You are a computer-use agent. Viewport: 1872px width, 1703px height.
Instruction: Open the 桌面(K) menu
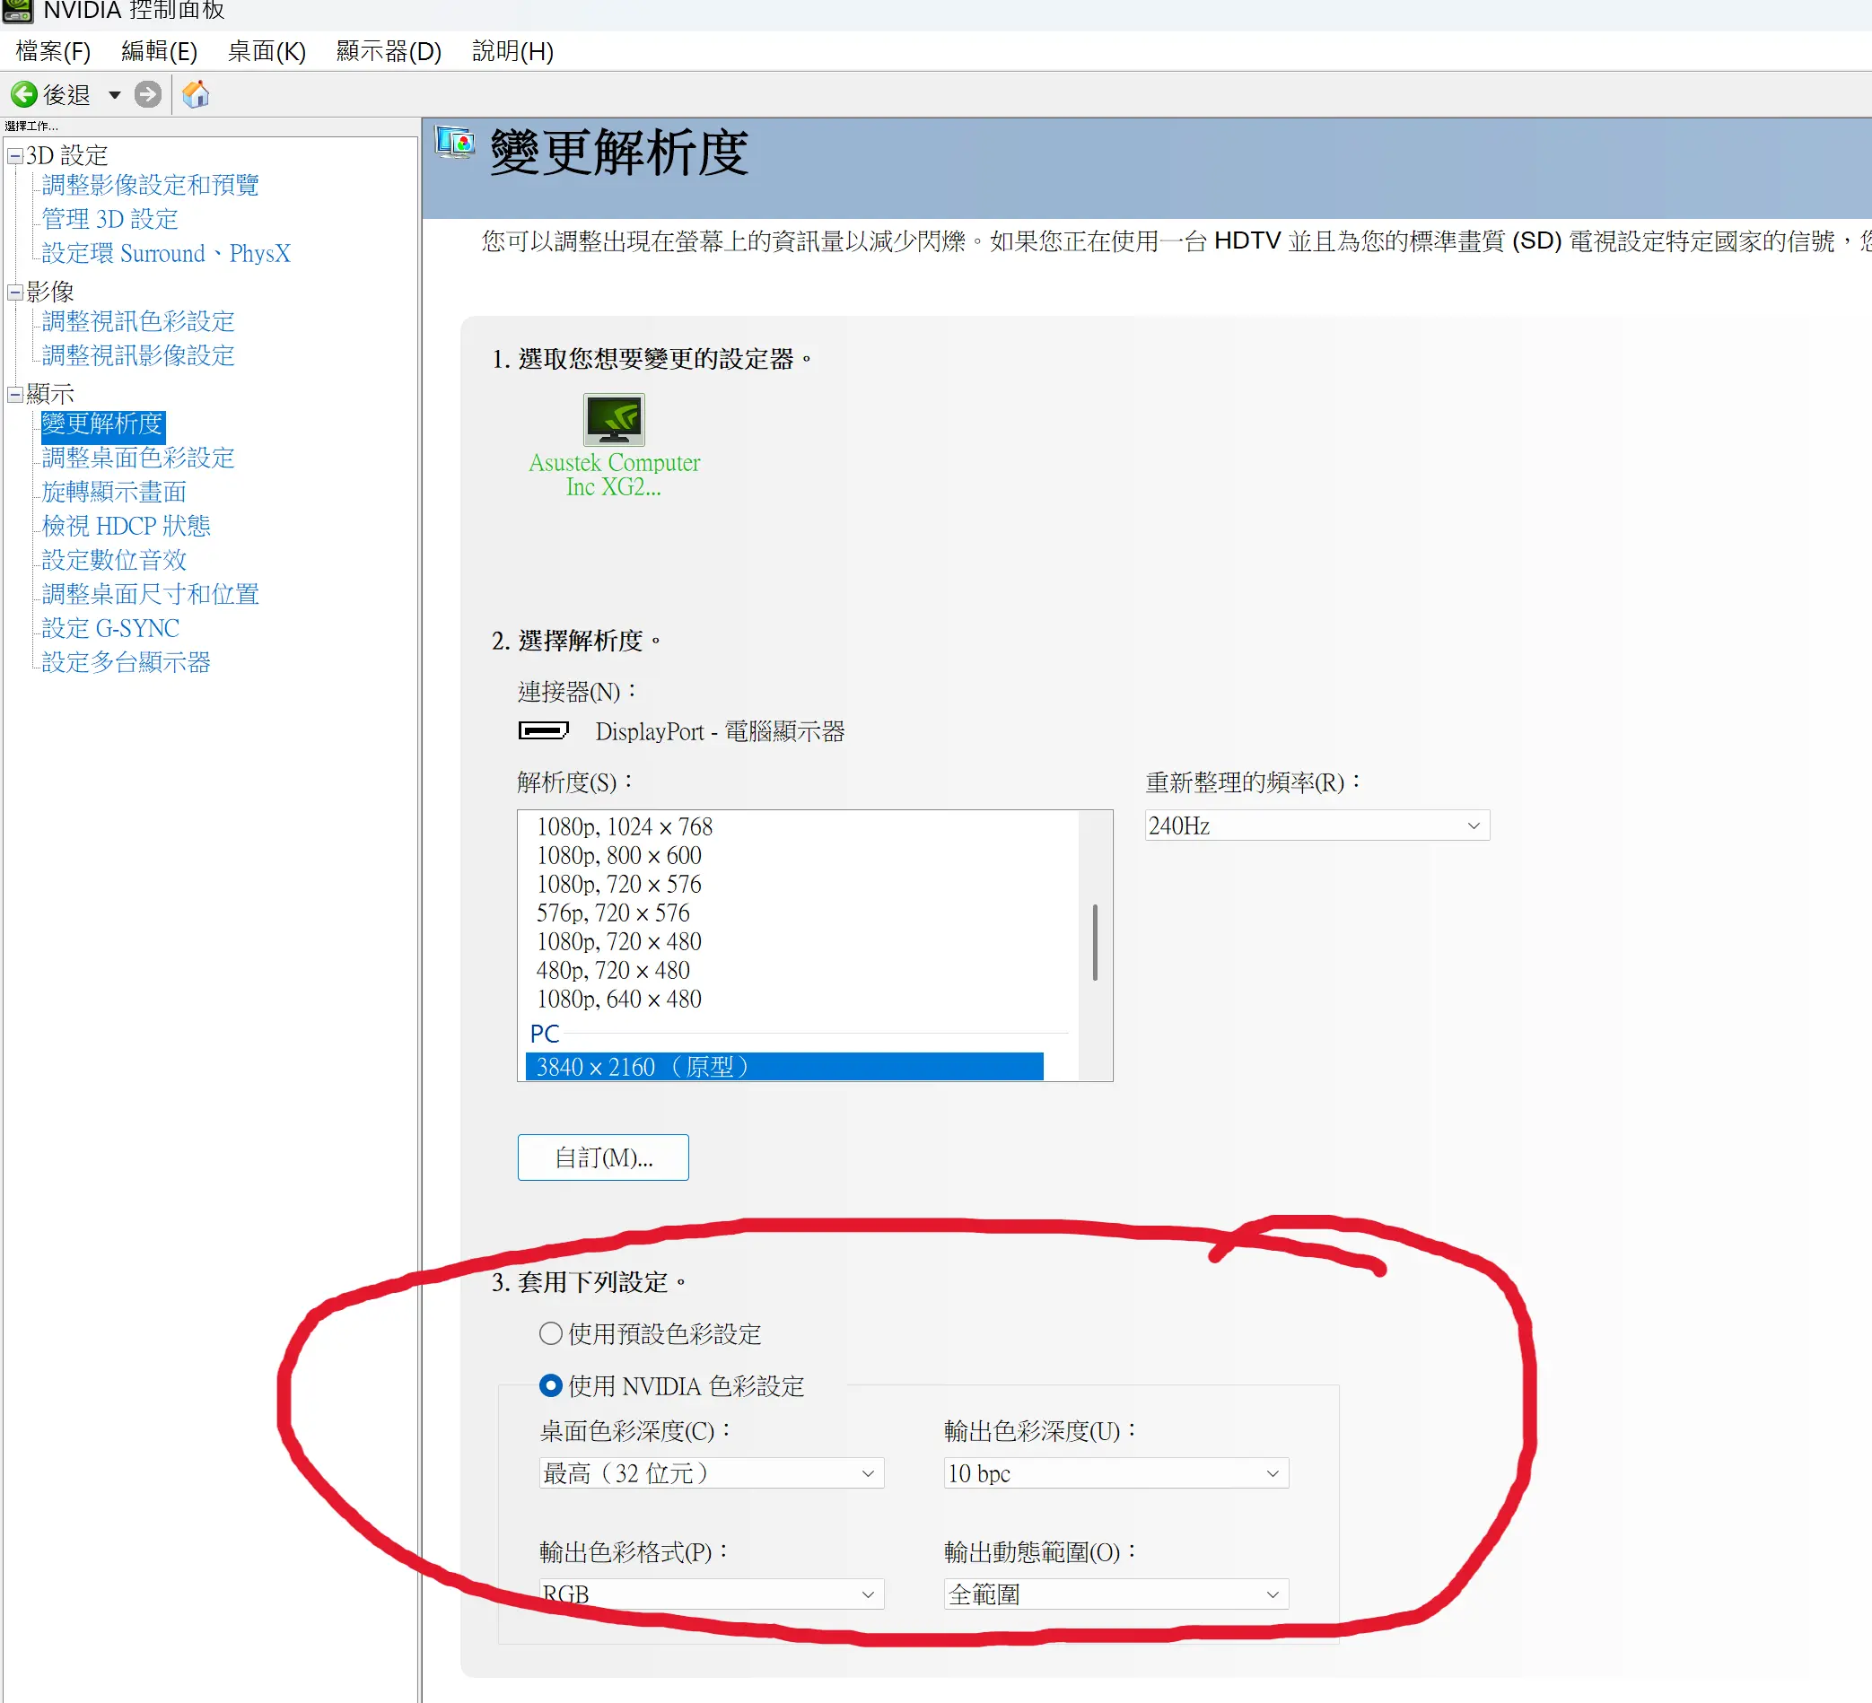(x=267, y=51)
